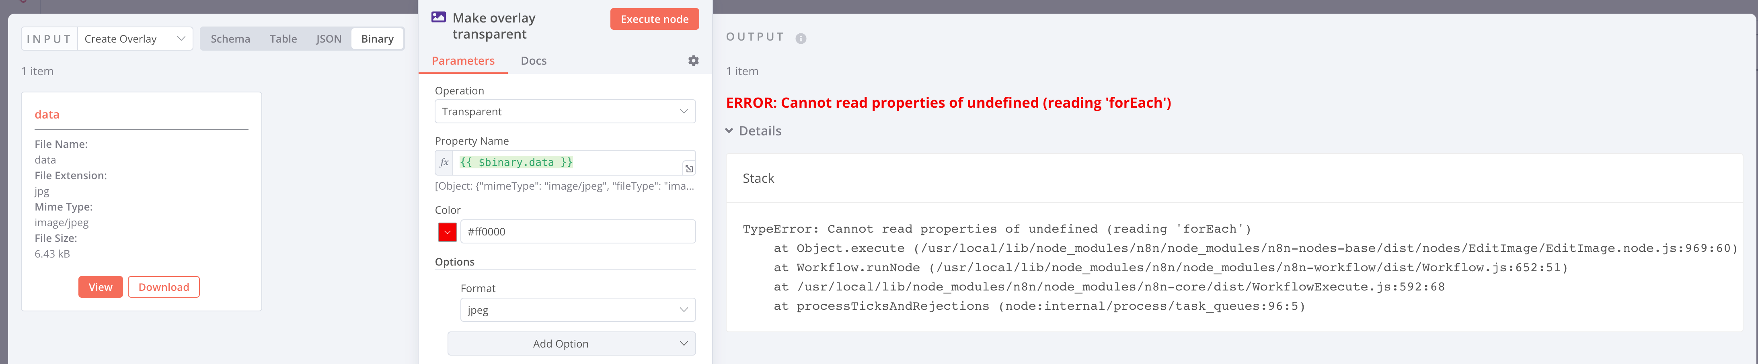The height and width of the screenshot is (364, 1758).
Task: Open node settings gear icon
Action: click(693, 61)
